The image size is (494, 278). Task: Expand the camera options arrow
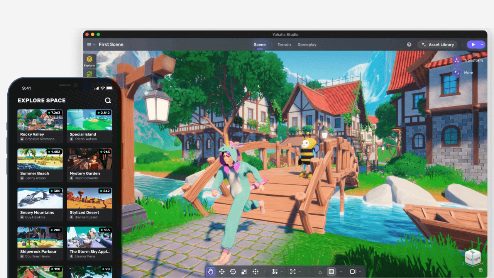pyautogui.click(x=360, y=271)
